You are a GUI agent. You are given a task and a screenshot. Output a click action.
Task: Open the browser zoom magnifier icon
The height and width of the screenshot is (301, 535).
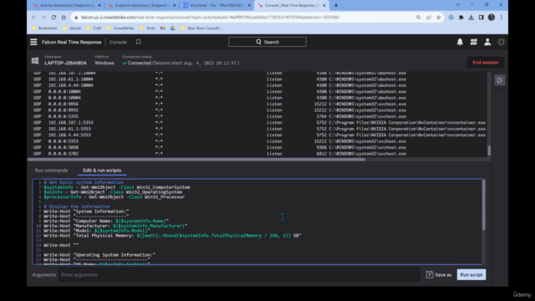click(418, 17)
